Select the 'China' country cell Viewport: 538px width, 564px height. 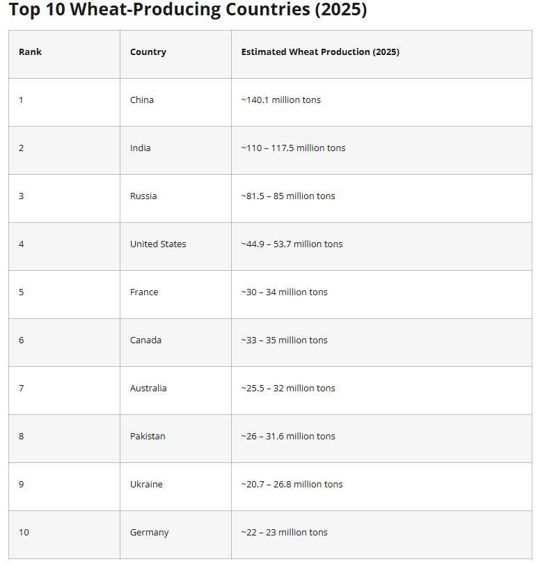[x=142, y=100]
